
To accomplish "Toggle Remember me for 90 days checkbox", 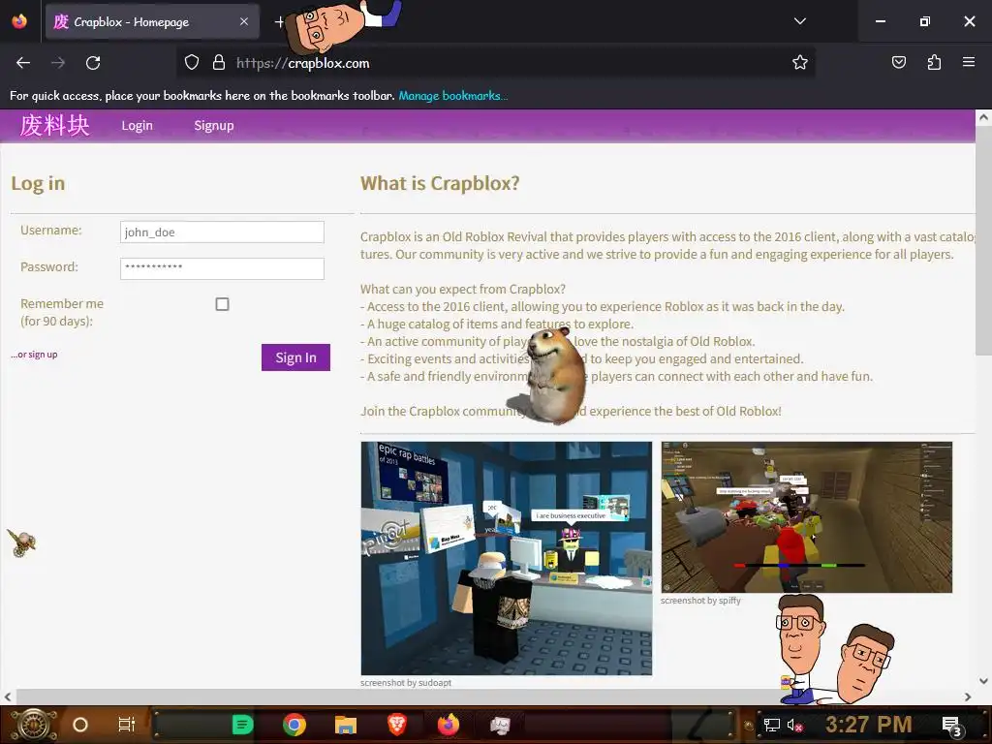I will 222,304.
